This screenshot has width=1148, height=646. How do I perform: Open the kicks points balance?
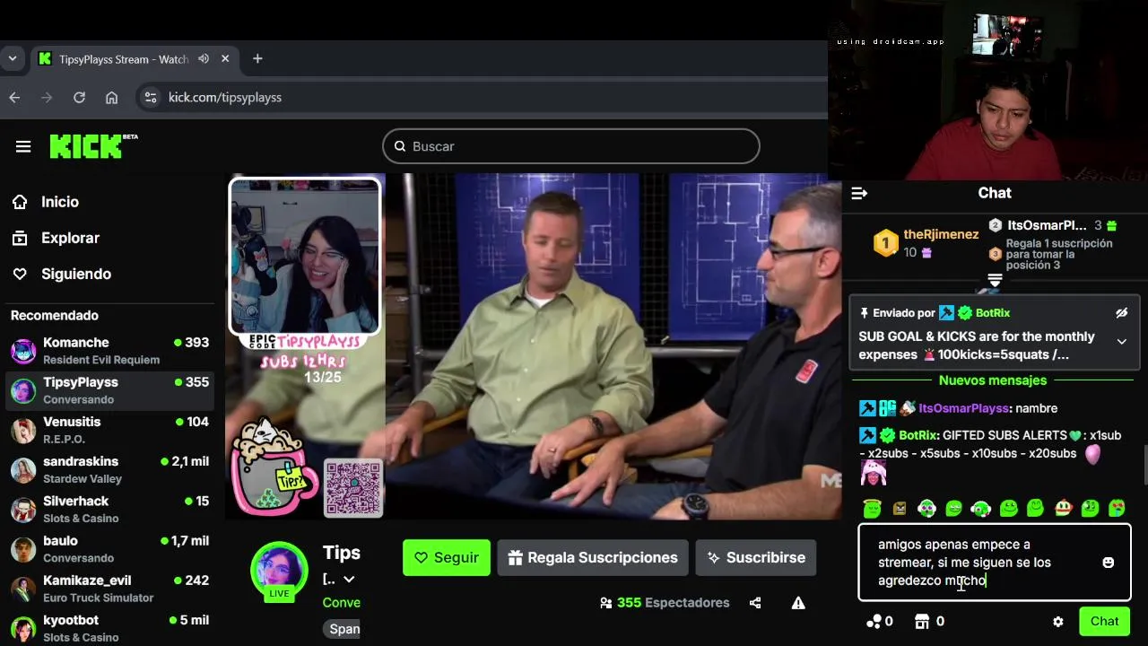(x=880, y=621)
